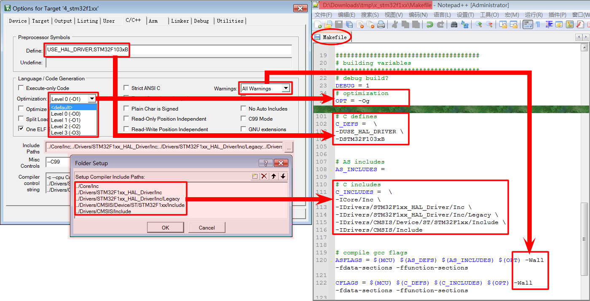The width and height of the screenshot is (590, 301).
Task: Click the Zoom In magnifier icon
Action: click(479, 25)
